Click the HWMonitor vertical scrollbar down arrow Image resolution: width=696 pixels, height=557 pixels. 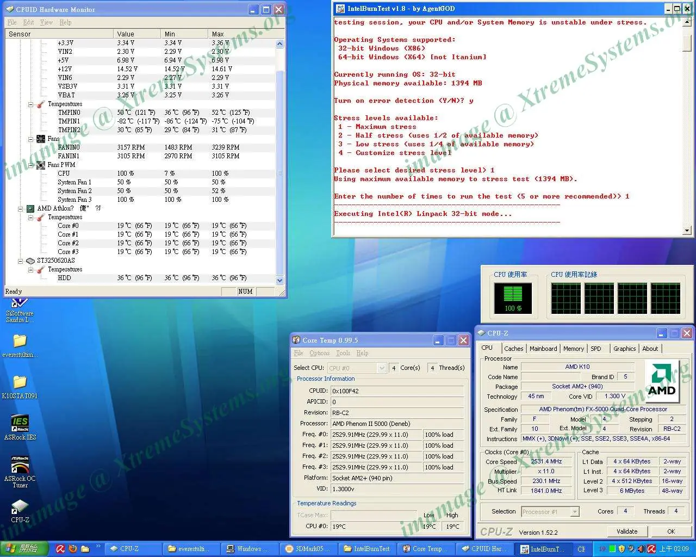coord(280,281)
